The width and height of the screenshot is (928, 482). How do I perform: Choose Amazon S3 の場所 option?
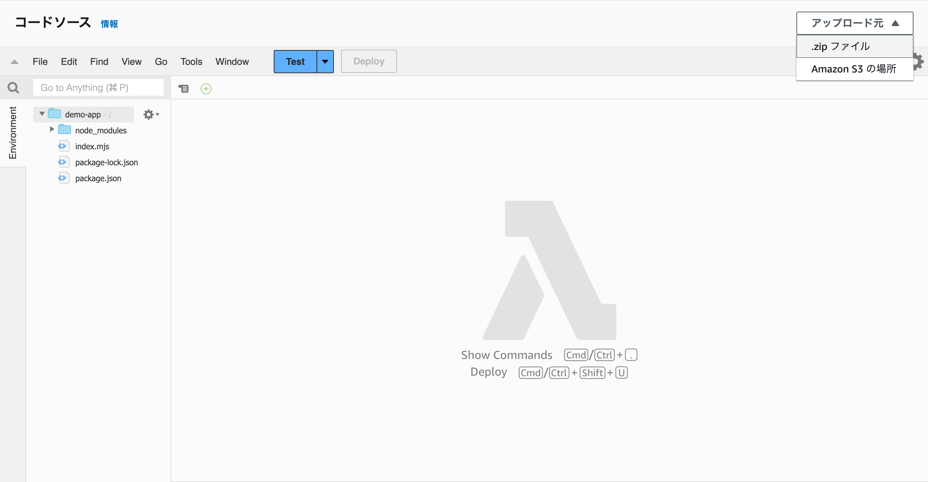pos(854,69)
